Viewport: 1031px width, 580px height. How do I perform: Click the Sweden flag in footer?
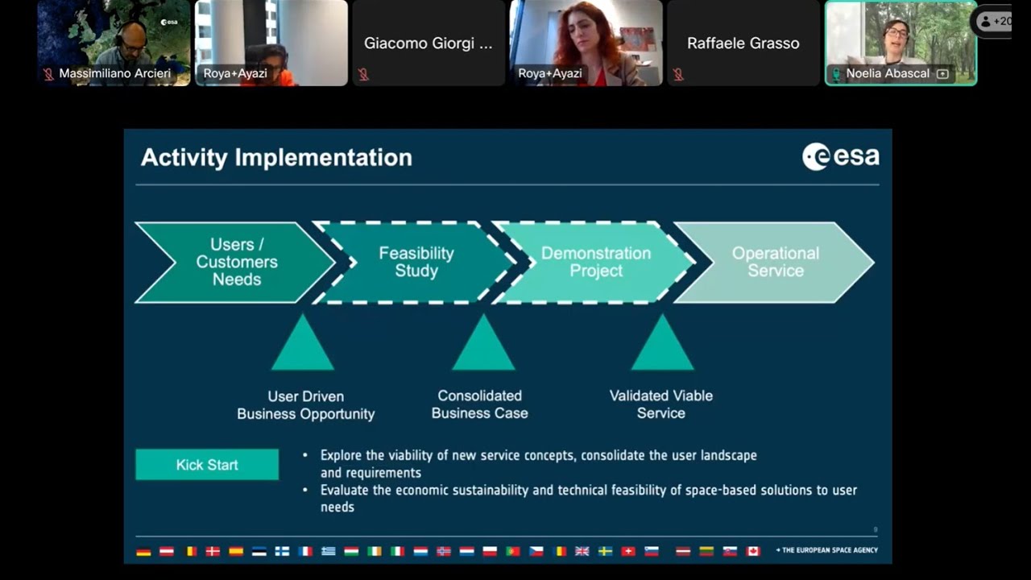pyautogui.click(x=606, y=551)
